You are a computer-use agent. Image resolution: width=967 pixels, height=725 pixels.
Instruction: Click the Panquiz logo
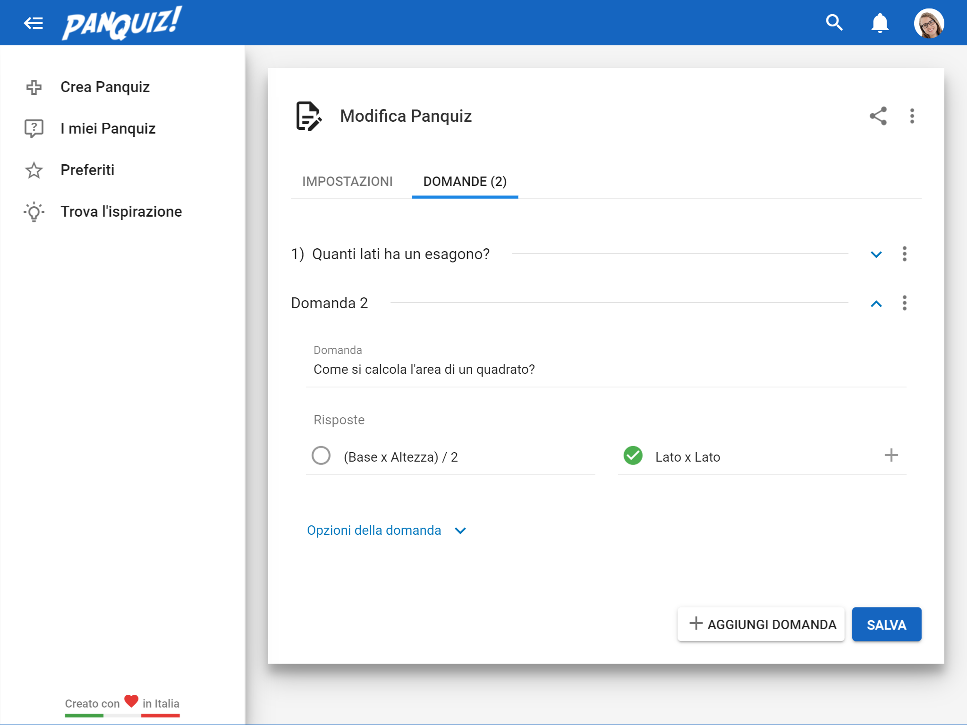122,23
